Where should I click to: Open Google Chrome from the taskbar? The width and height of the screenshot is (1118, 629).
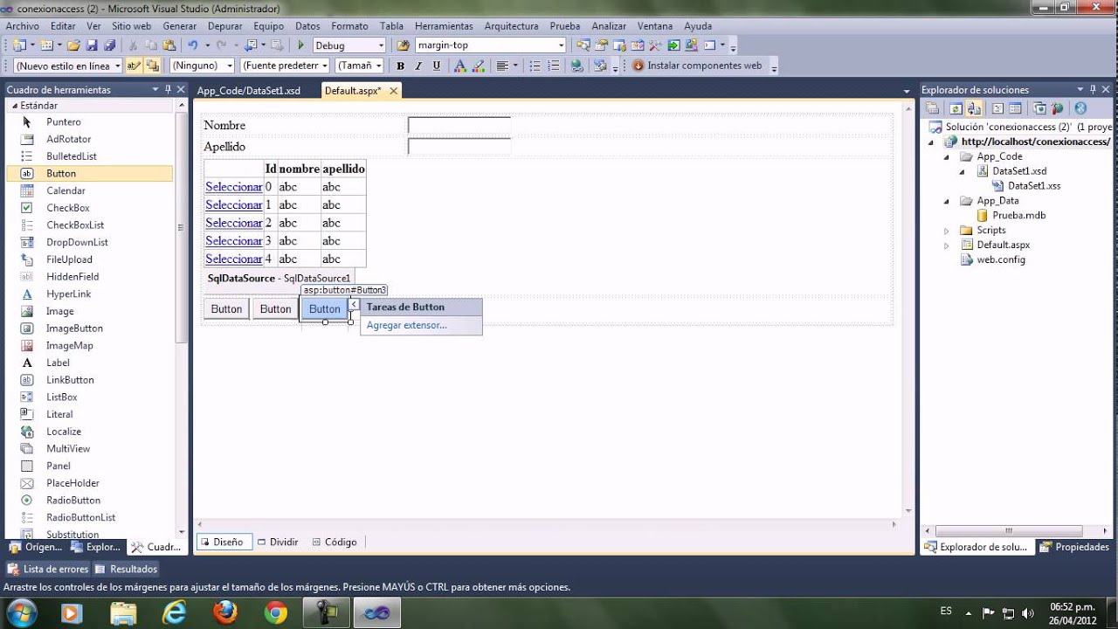coord(276,612)
